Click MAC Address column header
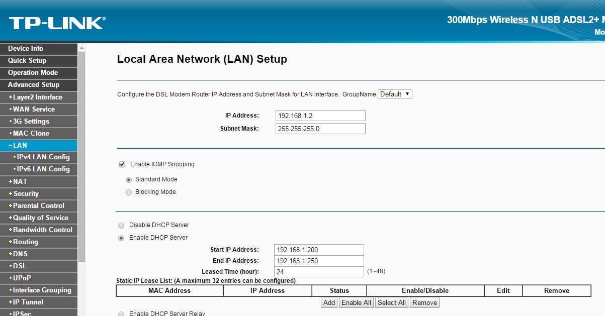Image resolution: width=605 pixels, height=316 pixels. [x=169, y=290]
